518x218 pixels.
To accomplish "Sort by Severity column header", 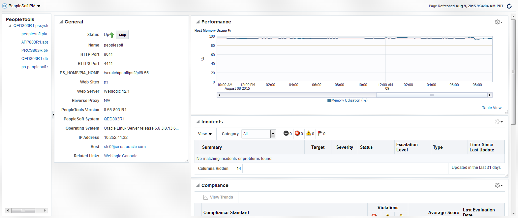I will point(345,147).
